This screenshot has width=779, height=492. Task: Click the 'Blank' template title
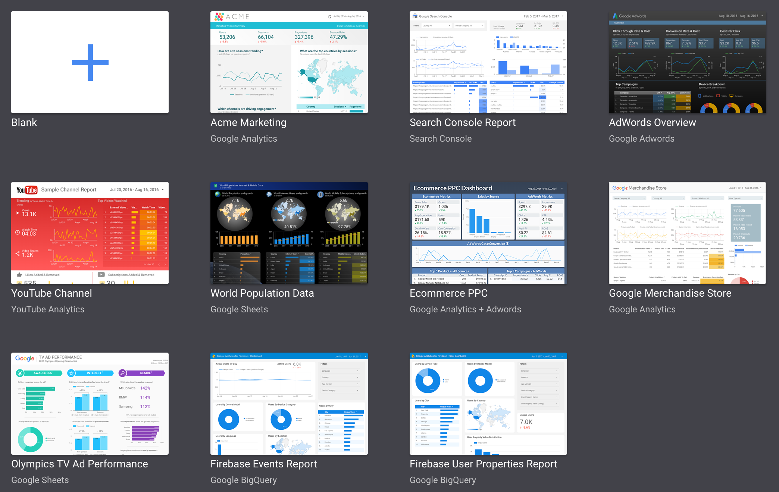[x=24, y=123]
